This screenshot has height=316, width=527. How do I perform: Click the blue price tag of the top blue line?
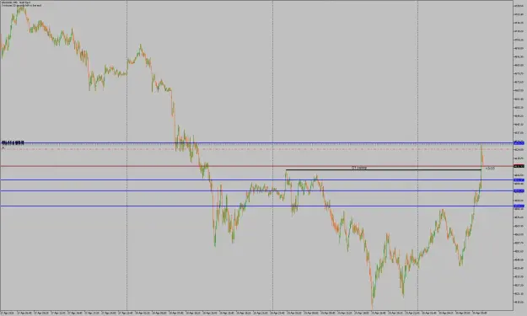[519, 143]
